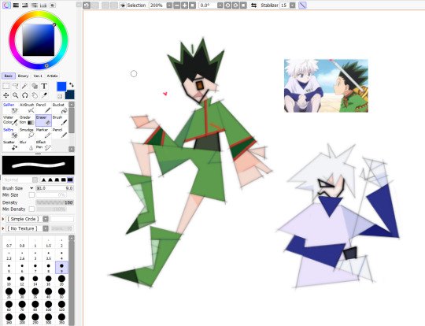Choose the Marker tool
This screenshot has width=425, height=326.
pos(43,133)
